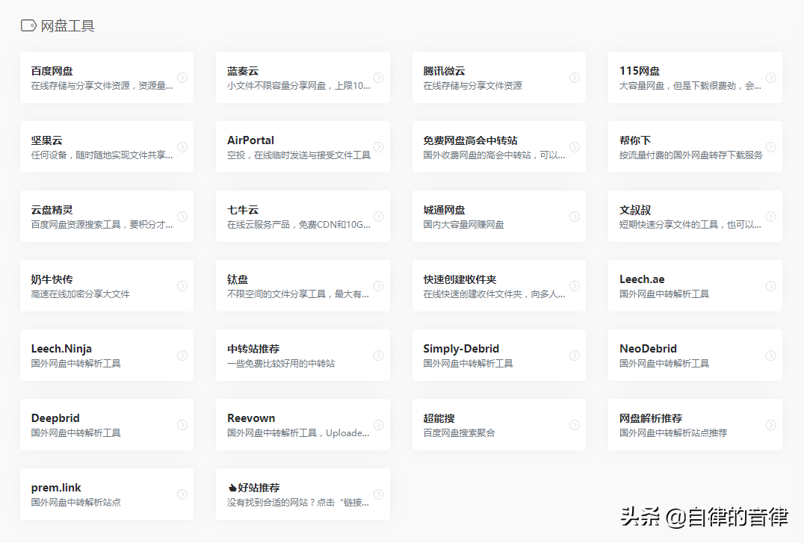804x543 pixels.
Task: Open the 城通网盘 link title
Action: click(x=444, y=210)
